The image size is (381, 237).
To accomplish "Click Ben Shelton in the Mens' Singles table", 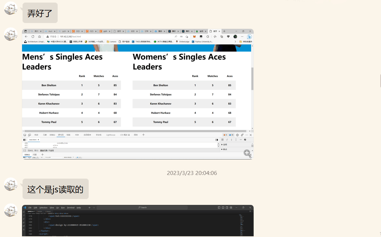I will [49, 85].
